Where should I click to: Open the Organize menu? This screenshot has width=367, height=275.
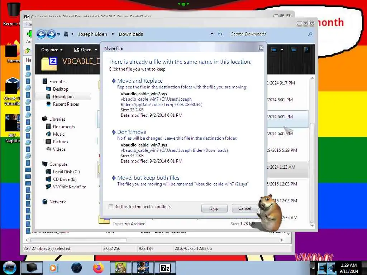coord(52,50)
